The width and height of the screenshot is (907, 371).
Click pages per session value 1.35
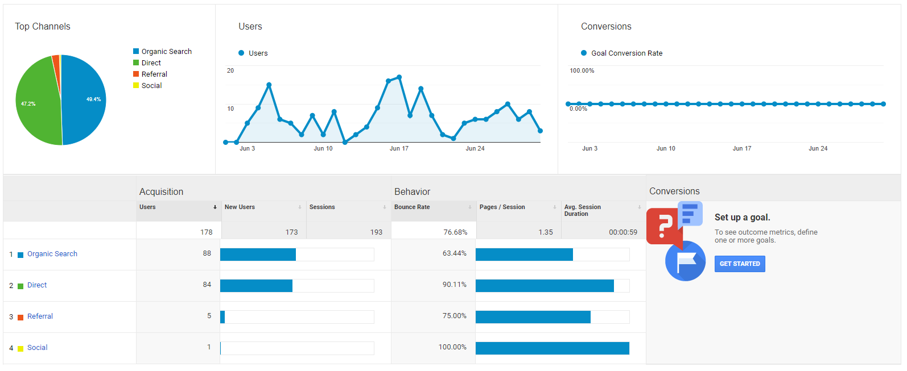(546, 232)
